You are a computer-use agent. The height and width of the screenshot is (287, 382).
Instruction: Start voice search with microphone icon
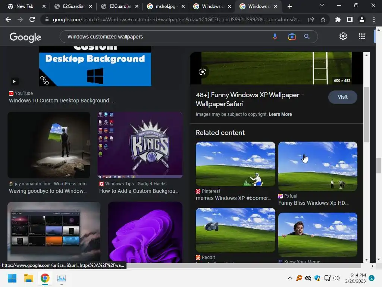click(x=275, y=37)
